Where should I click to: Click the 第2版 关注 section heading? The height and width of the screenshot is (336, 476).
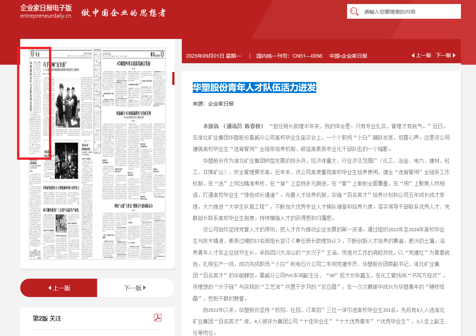(47, 318)
